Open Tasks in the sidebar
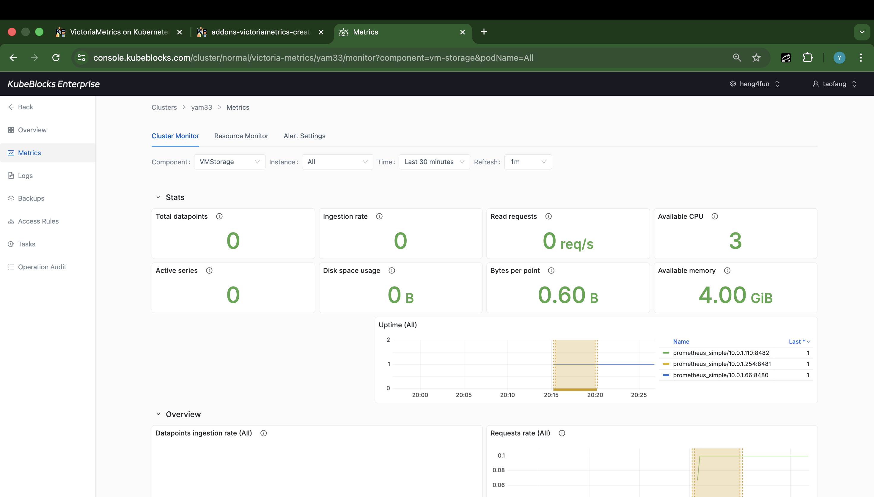 point(48,244)
